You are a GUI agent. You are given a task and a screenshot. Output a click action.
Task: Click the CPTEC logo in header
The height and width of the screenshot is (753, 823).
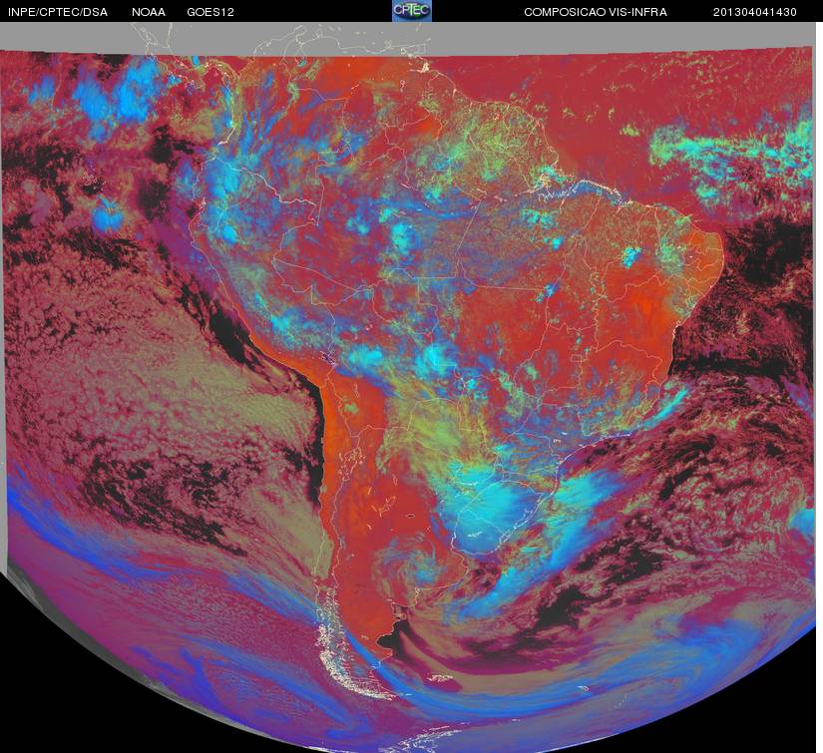[x=412, y=11]
